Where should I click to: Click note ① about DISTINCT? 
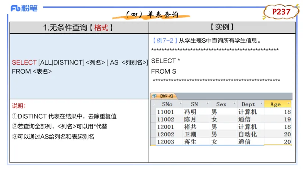[64, 116]
